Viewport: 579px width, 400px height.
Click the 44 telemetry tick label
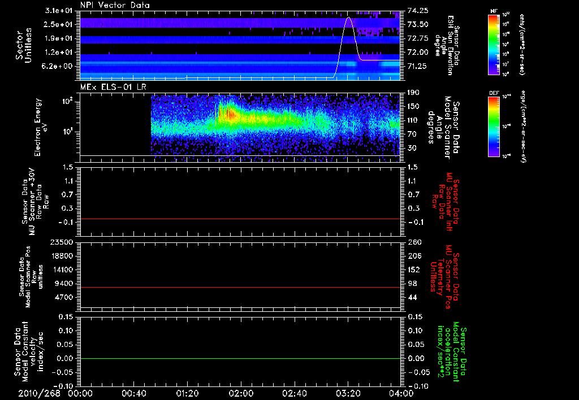coord(412,297)
